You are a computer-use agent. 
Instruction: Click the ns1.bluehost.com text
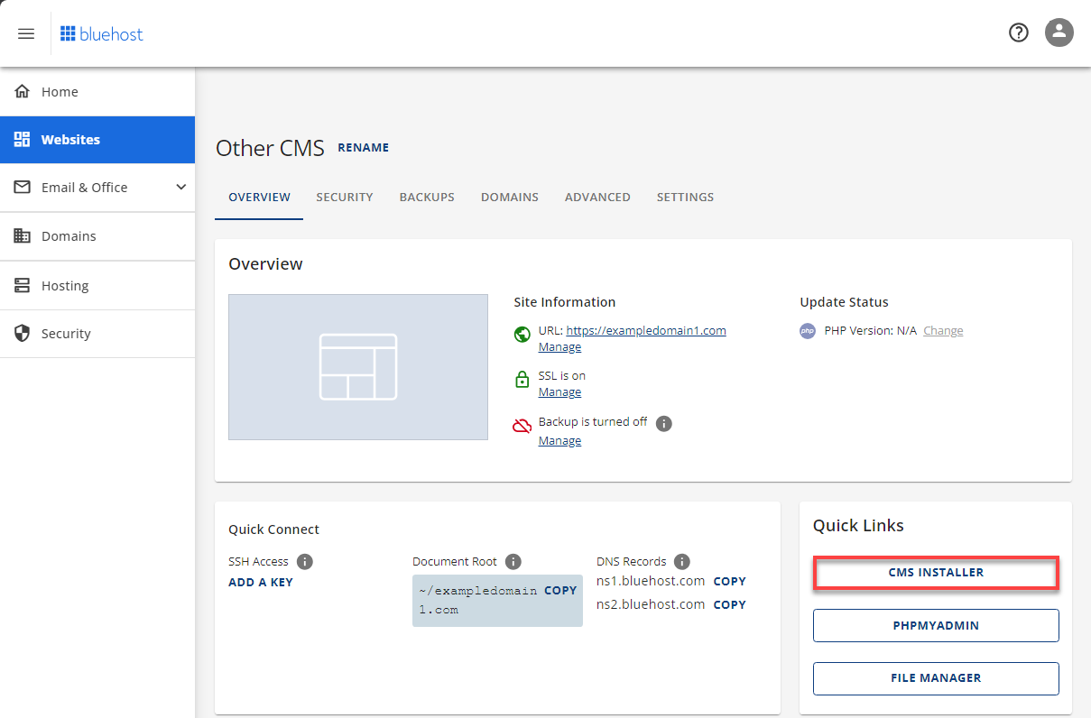tap(651, 581)
